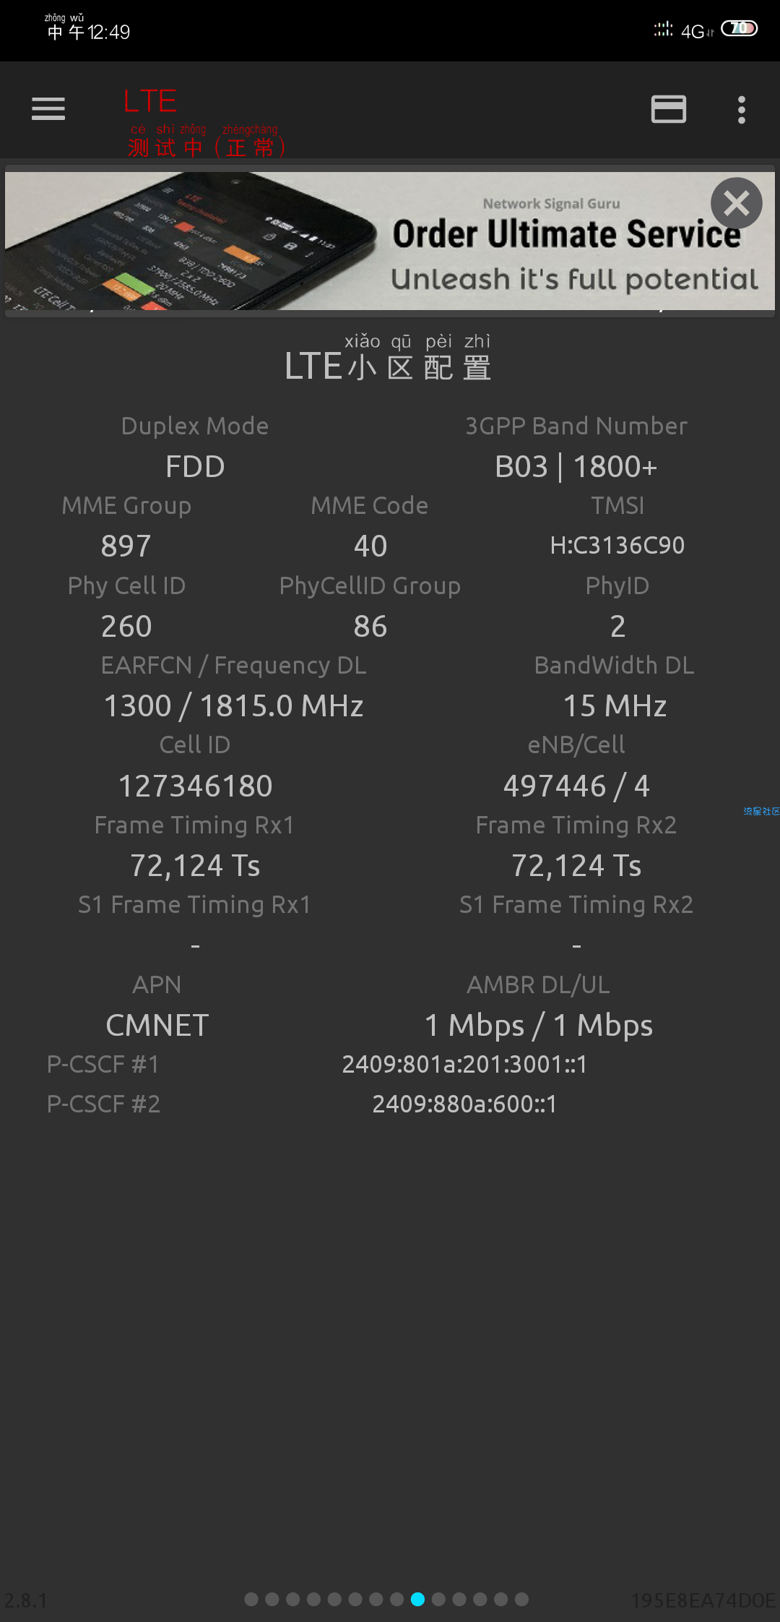Tap the Cell ID value 127346180
Image resolution: width=780 pixels, height=1622 pixels.
pyautogui.click(x=195, y=786)
